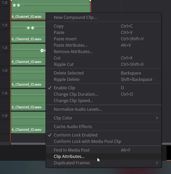Open Normalize Audio Levels… dialog
The height and width of the screenshot is (174, 171).
point(103,109)
